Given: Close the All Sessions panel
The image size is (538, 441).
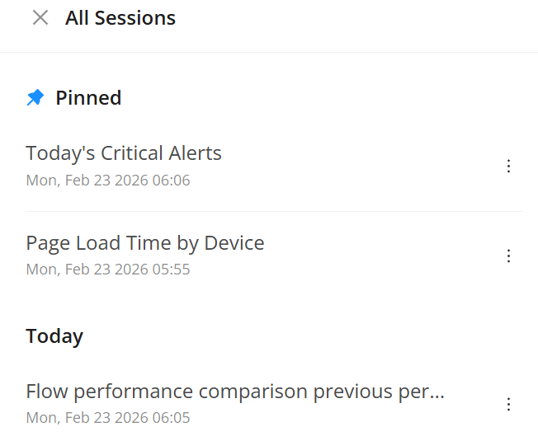Looking at the screenshot, I should point(40,17).
